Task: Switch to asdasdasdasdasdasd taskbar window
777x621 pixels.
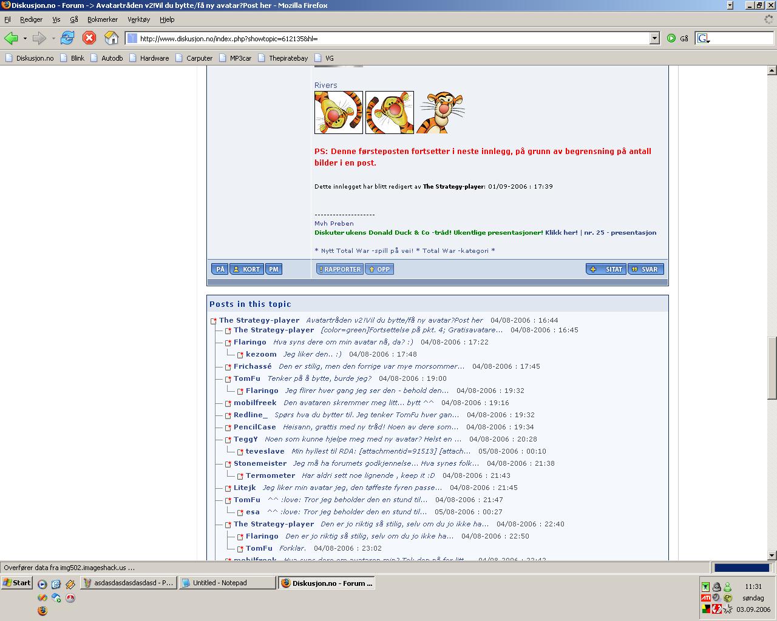Action: coord(129,583)
